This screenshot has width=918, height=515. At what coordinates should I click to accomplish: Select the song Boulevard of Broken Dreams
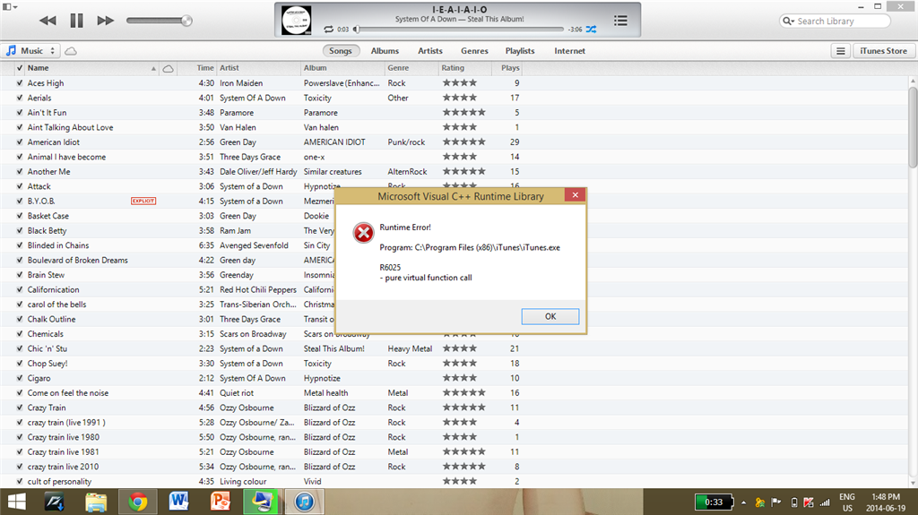77,261
